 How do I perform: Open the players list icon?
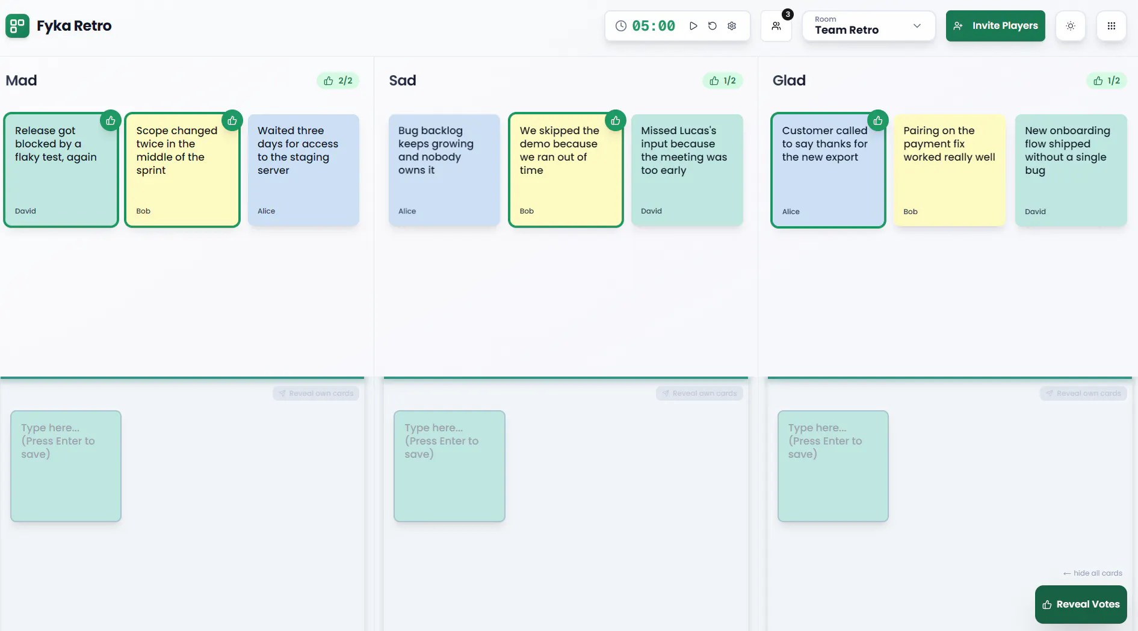point(776,26)
